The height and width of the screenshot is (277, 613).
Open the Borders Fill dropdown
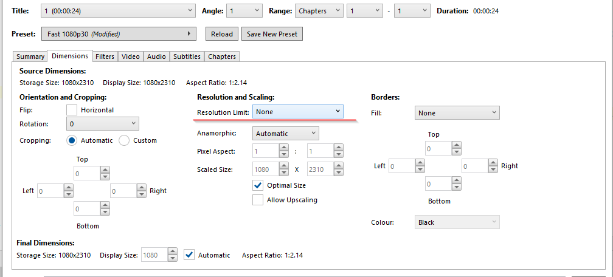[x=457, y=112]
